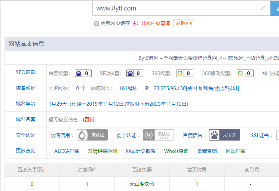Viewport: 279px width, 191px height.
Task: Open the 水滴信用 未认证 badge
Action: point(92,135)
